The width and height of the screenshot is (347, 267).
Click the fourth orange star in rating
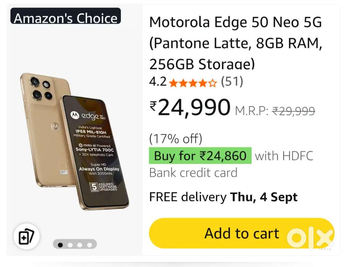[x=204, y=82]
